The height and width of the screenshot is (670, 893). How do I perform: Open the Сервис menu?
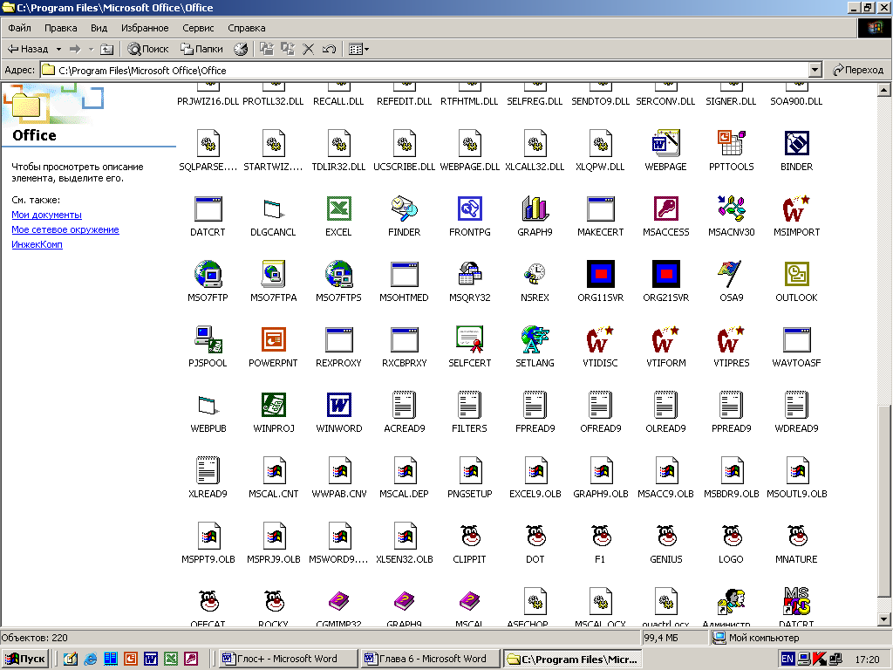point(198,28)
